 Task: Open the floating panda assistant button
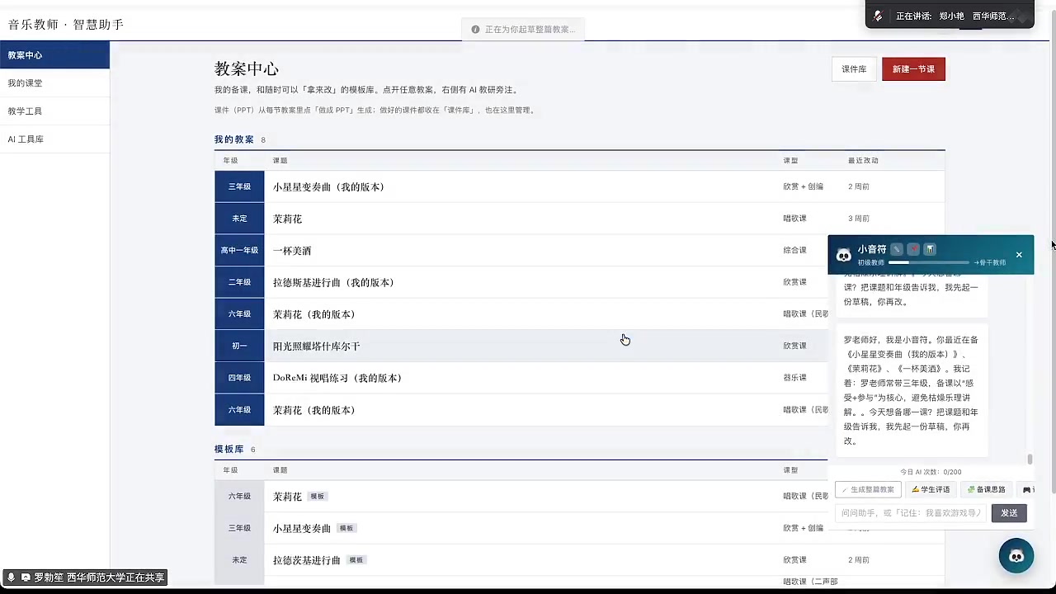pyautogui.click(x=1016, y=556)
